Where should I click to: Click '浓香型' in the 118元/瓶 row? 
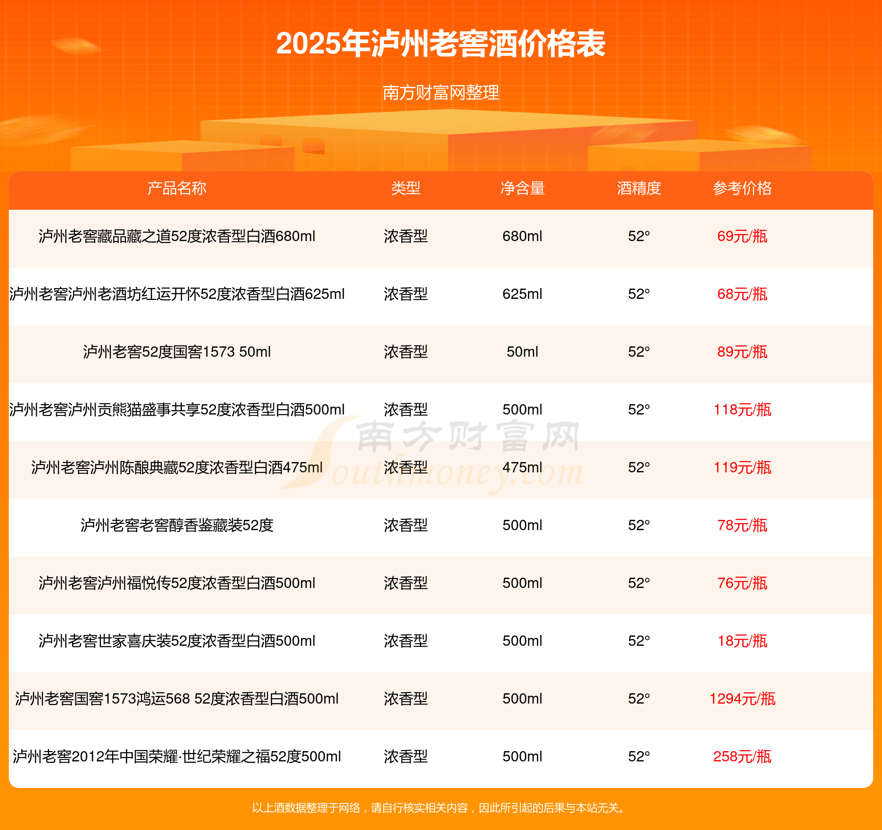tap(406, 410)
